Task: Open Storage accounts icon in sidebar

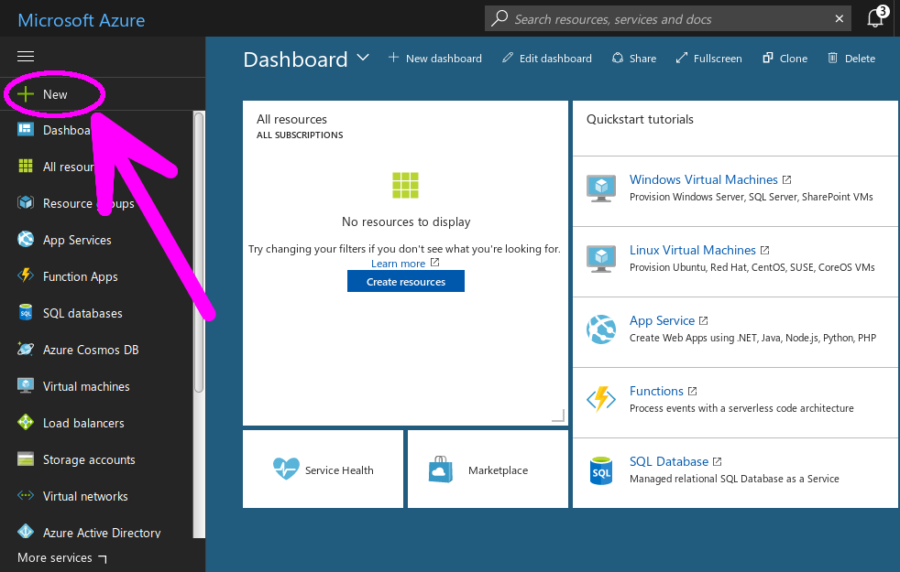Action: (26, 459)
